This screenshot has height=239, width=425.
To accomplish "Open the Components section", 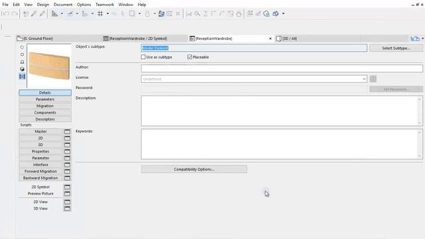I will pos(45,112).
